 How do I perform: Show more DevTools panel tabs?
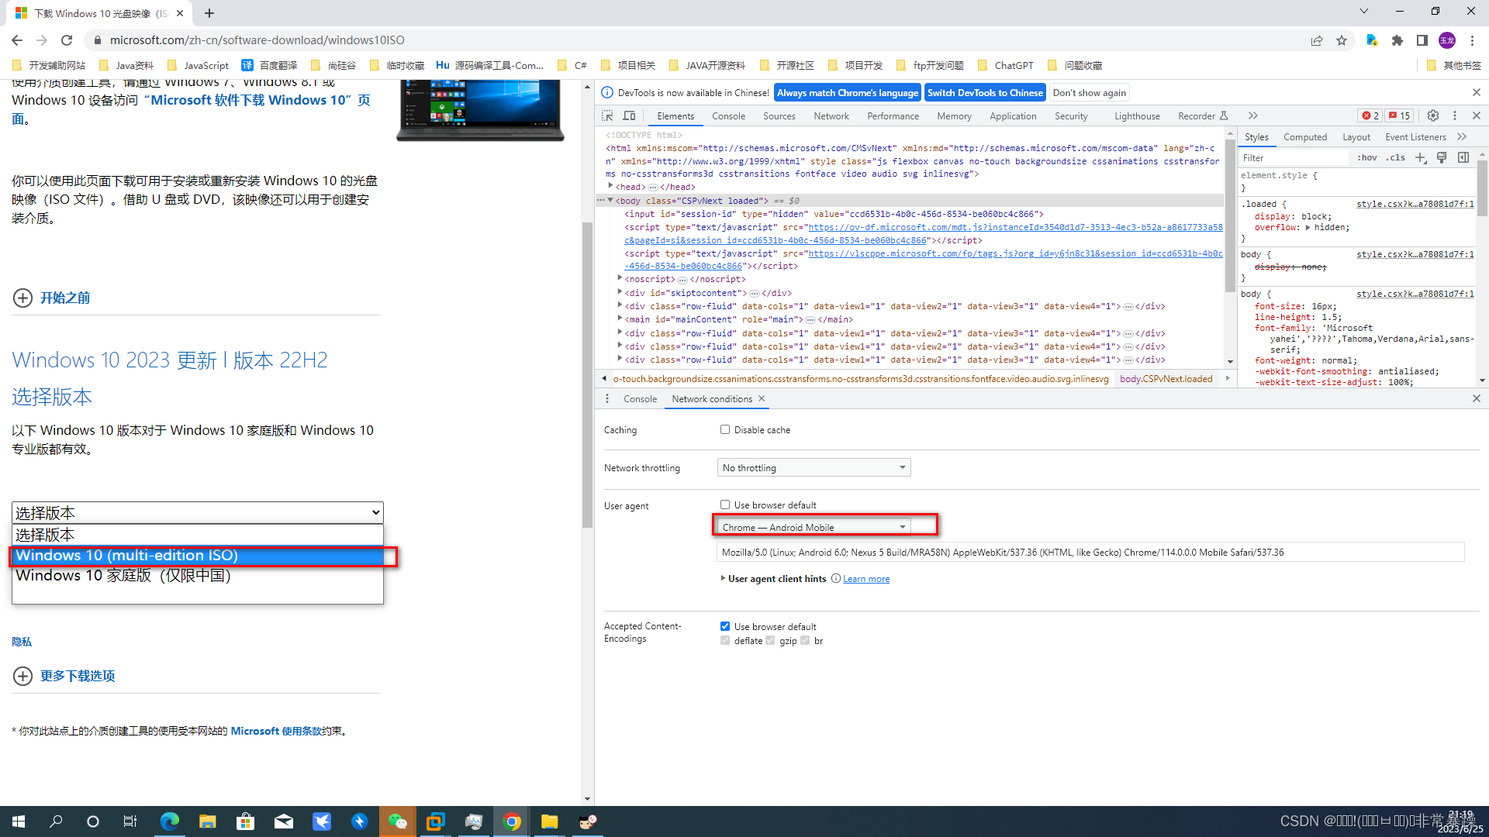click(1252, 115)
